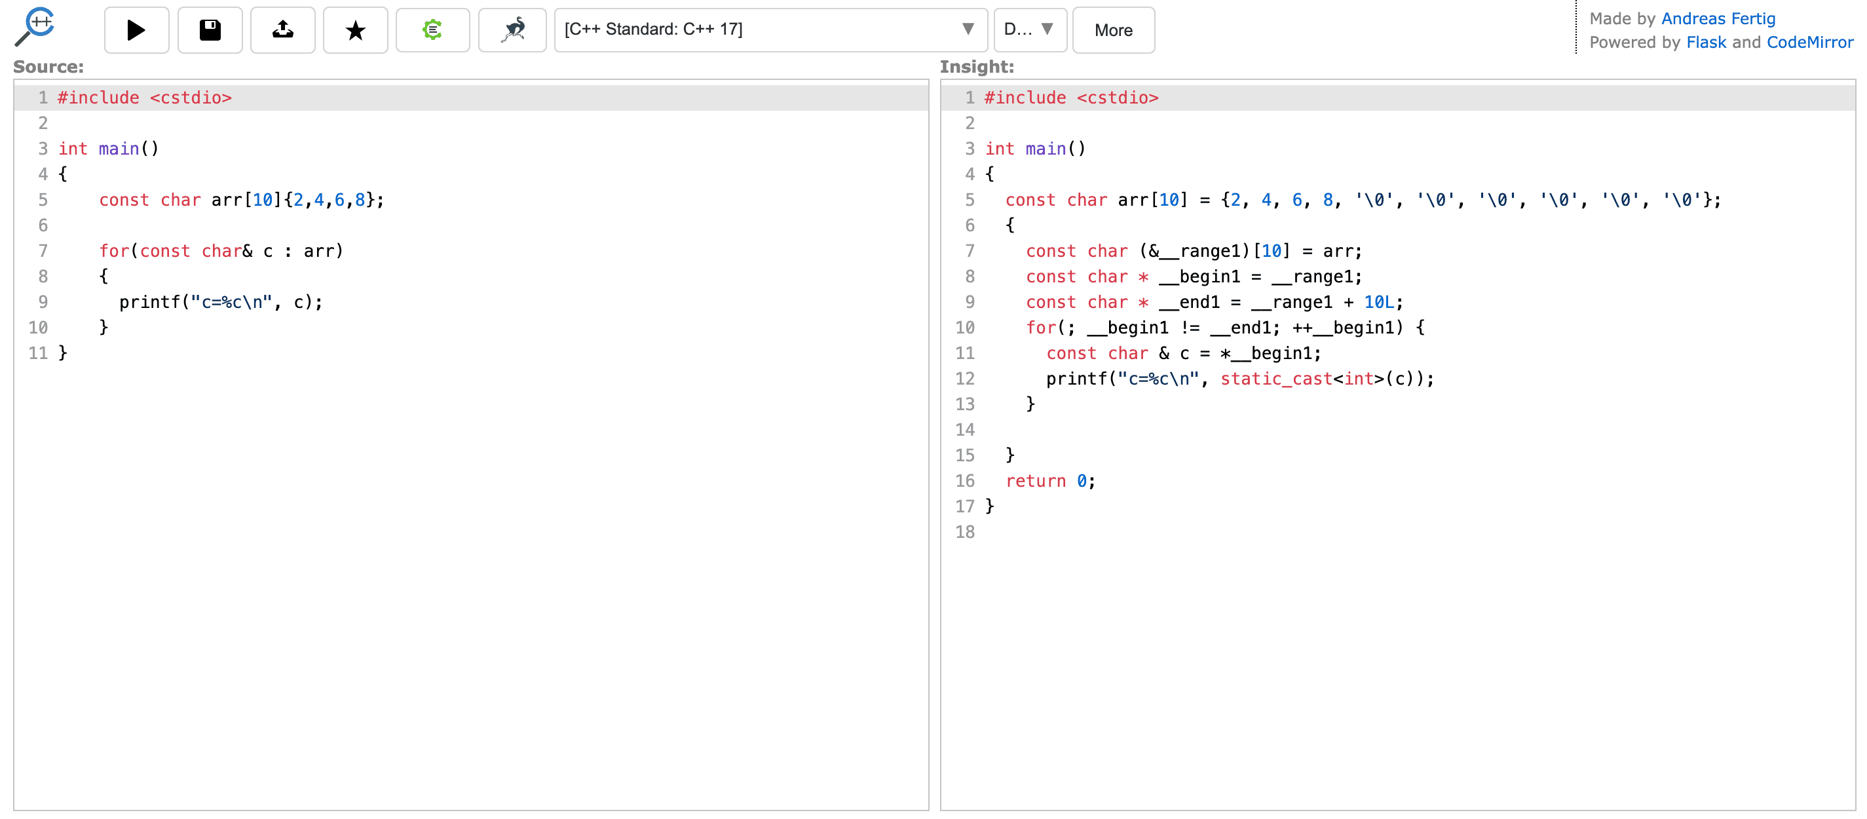
Task: Click the ostrich Quick Bench icon
Action: [512, 29]
